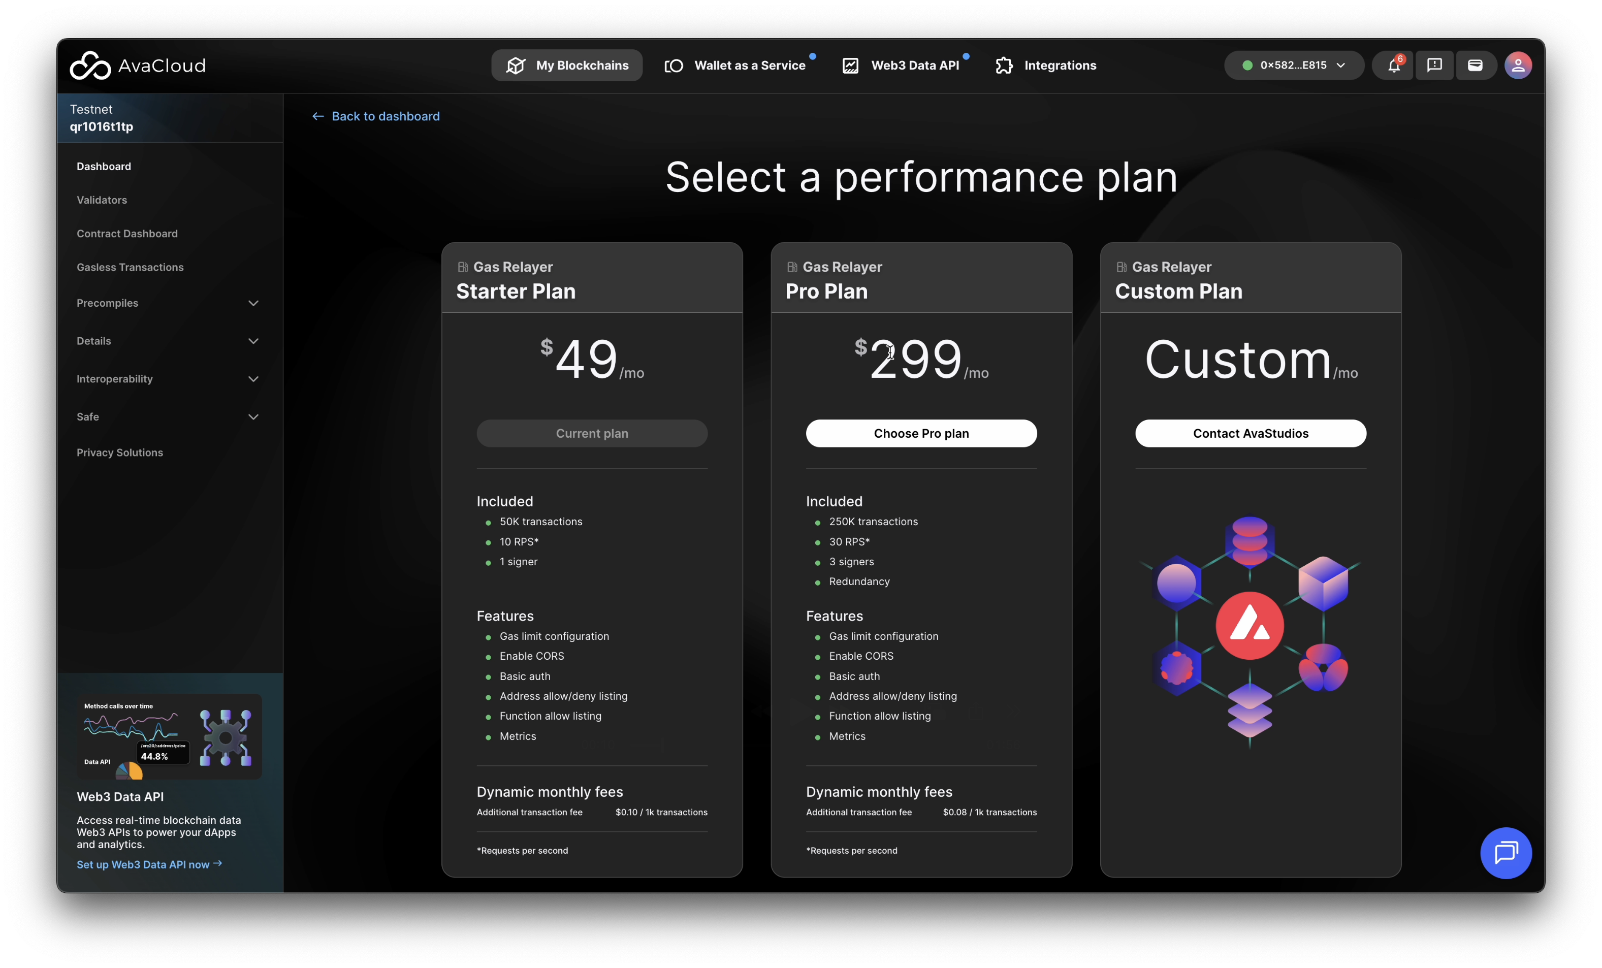
Task: Click the Contact AvaStudios button
Action: 1249,433
